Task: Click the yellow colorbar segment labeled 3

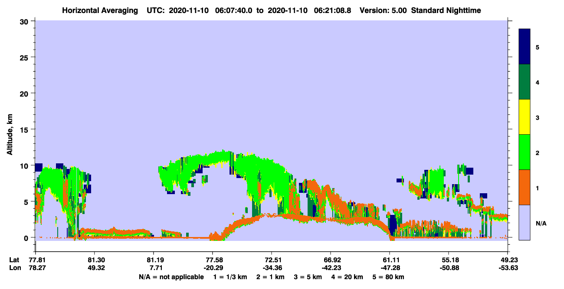Action: tap(525, 117)
